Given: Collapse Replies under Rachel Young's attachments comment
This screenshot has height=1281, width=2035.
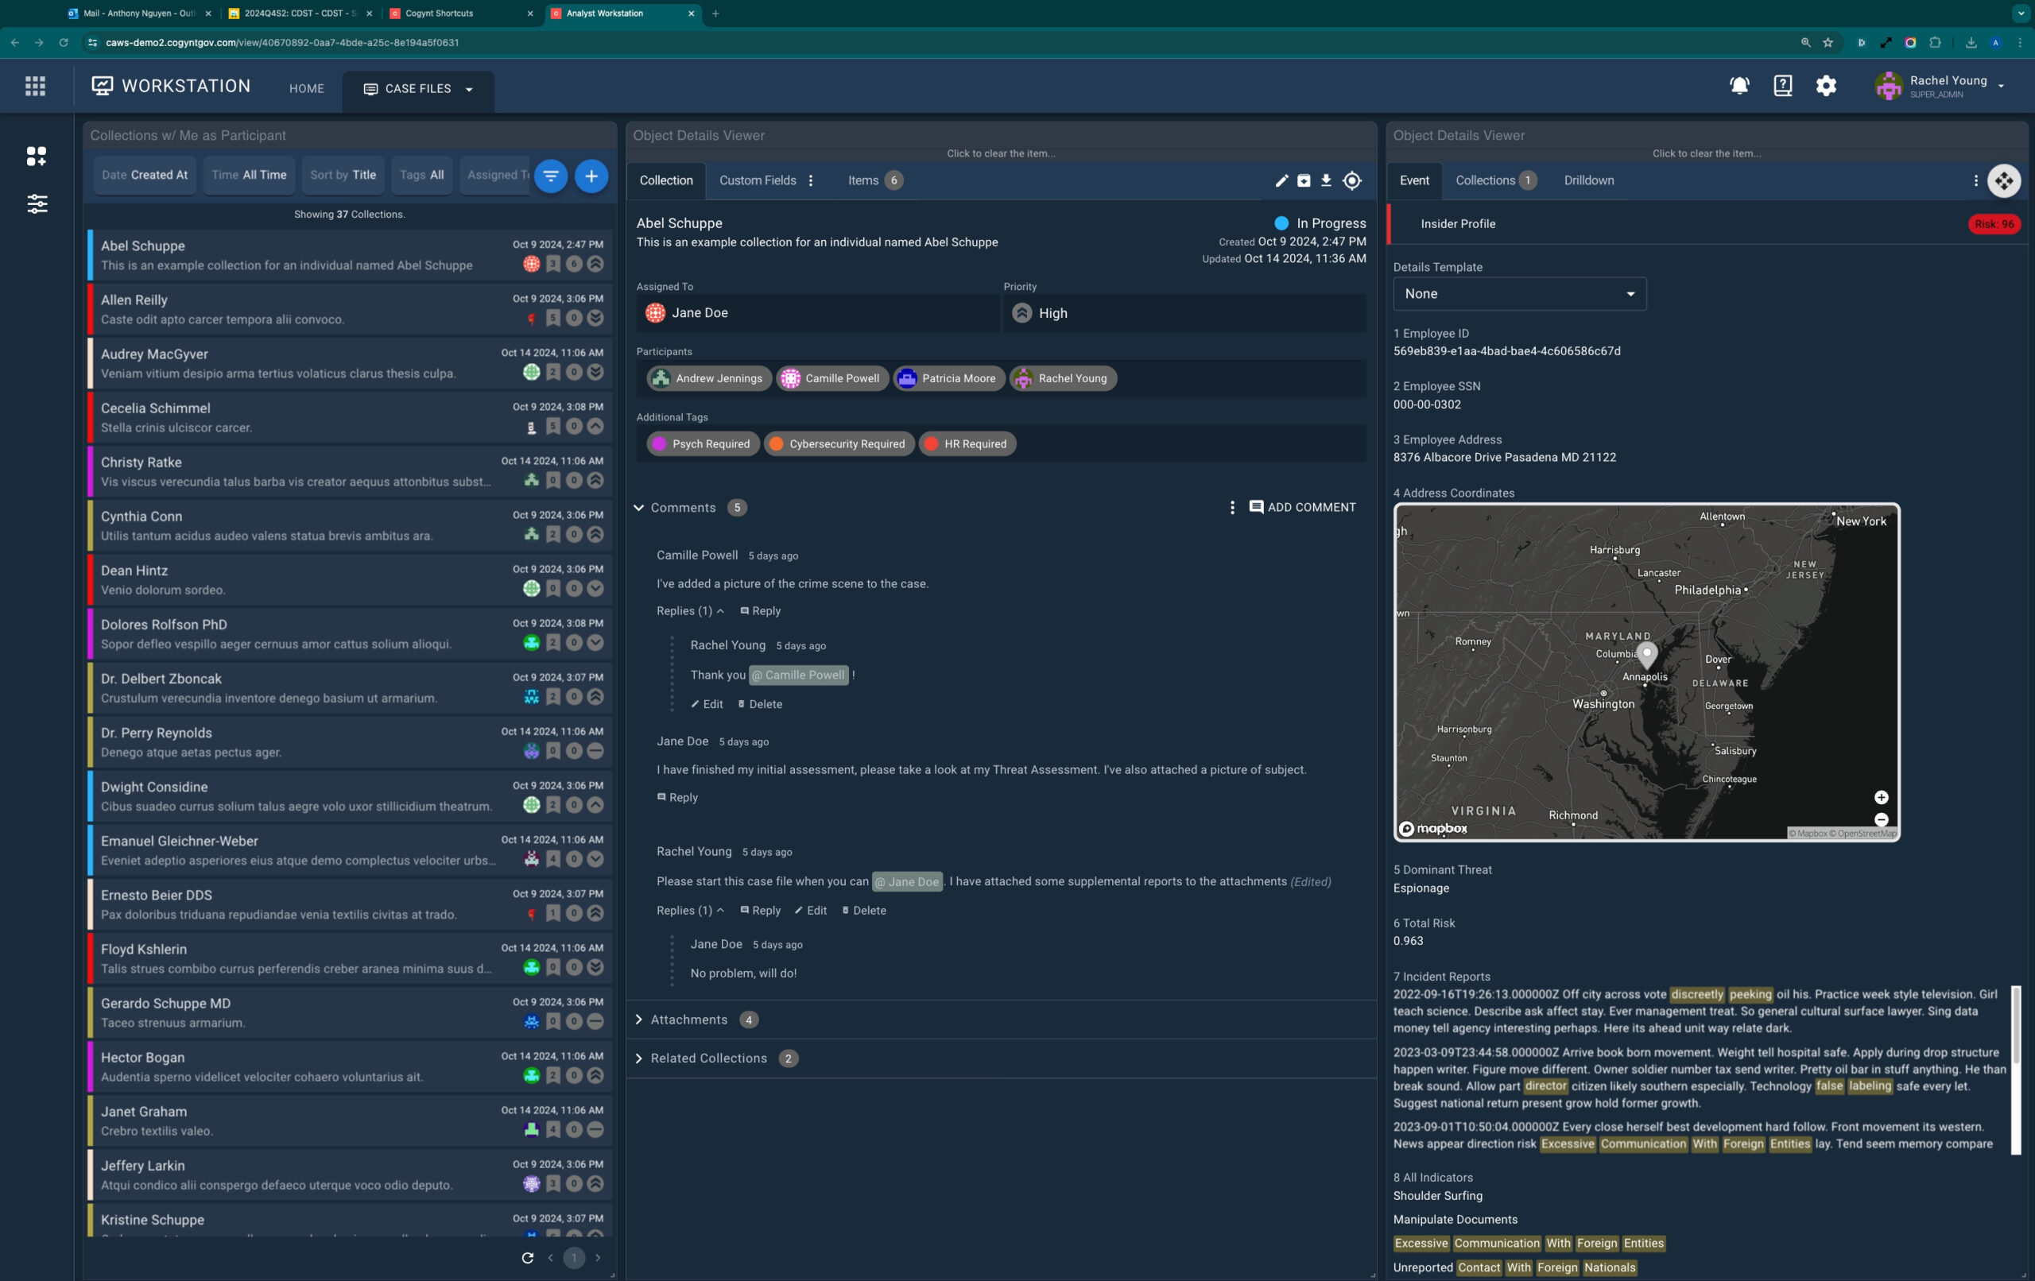Looking at the screenshot, I should (691, 910).
